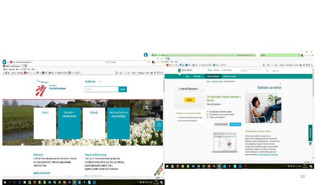Image resolution: width=330 pixels, height=185 pixels.
Task: Click the yellow log in button
Action: (x=190, y=100)
